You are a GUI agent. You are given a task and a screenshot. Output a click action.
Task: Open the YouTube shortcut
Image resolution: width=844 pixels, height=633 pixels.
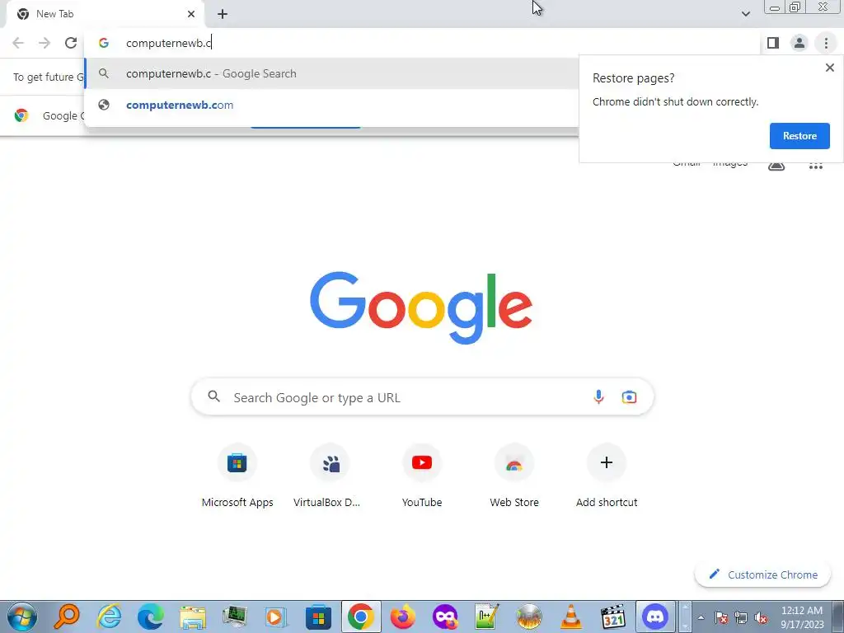click(422, 477)
